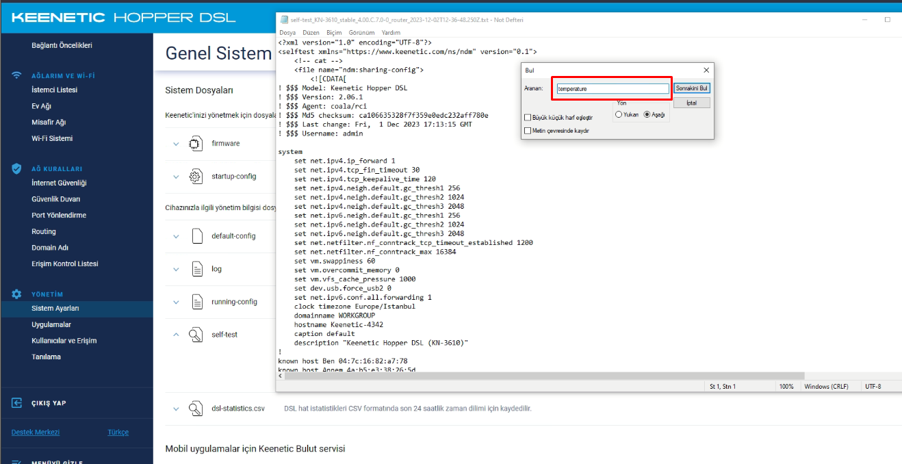The width and height of the screenshot is (902, 464).
Task: Click the default-config blank file icon
Action: (x=197, y=236)
